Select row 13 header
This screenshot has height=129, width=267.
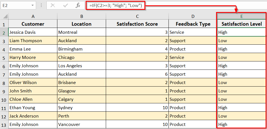point(4,125)
